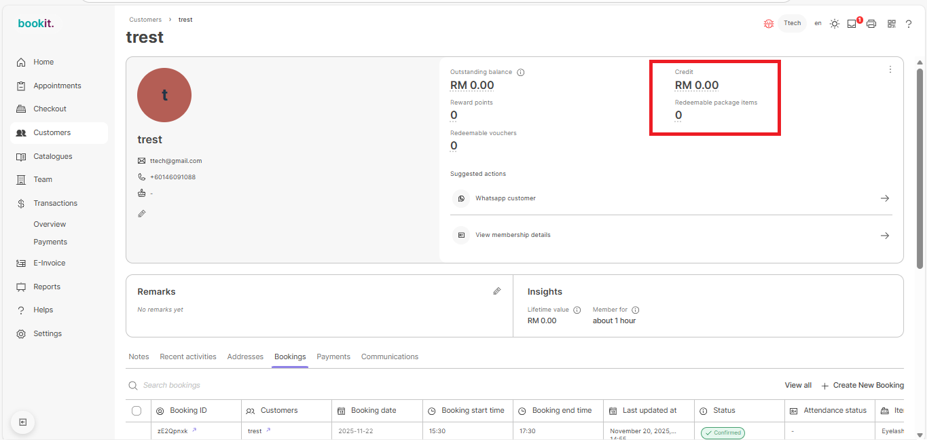The image size is (927, 440).
Task: Click the Search bookings input field
Action: click(272, 385)
